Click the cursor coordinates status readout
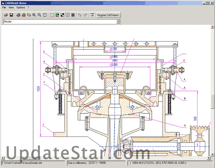 click(x=158, y=163)
